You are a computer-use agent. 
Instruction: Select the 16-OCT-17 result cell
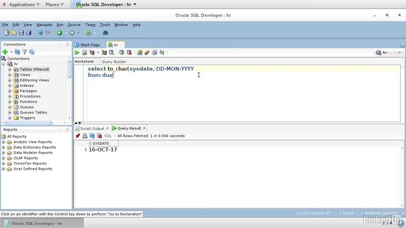click(103, 149)
